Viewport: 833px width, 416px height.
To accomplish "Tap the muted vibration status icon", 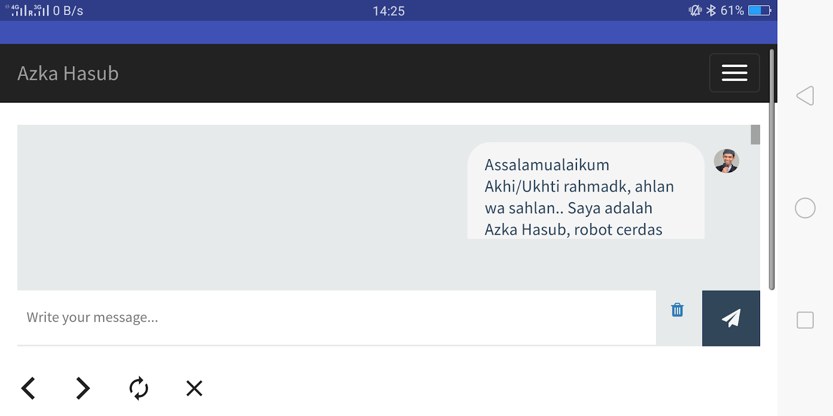I will coord(695,10).
